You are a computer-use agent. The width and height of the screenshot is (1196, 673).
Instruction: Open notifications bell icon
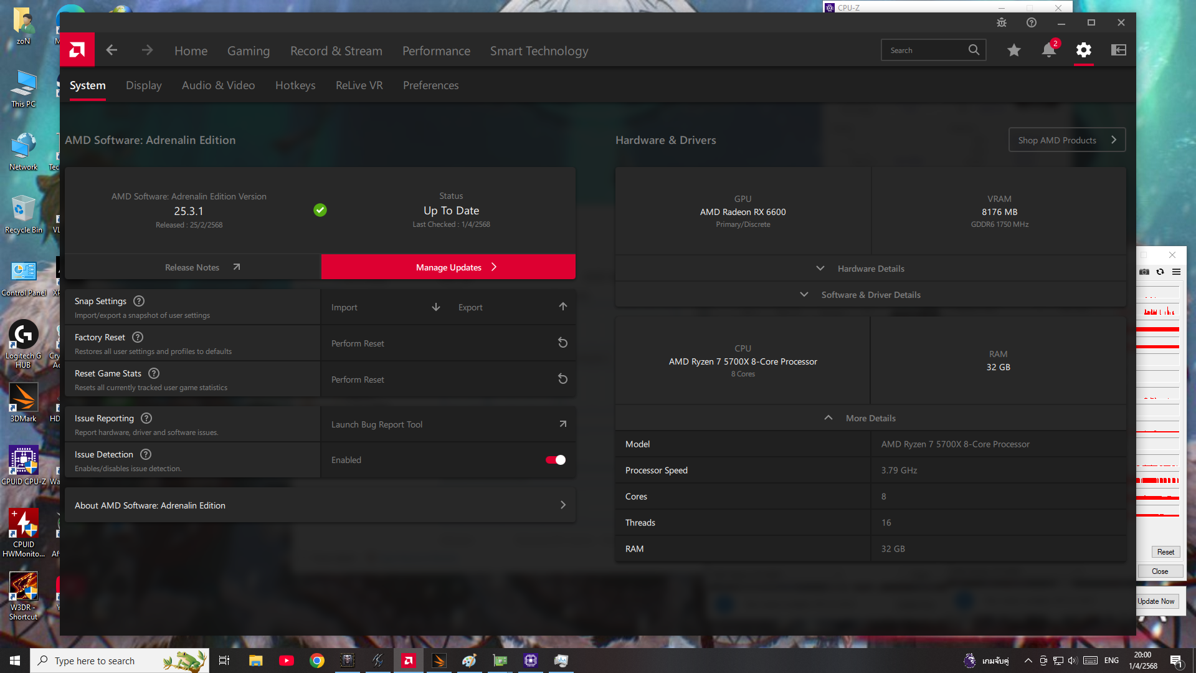coord(1049,50)
